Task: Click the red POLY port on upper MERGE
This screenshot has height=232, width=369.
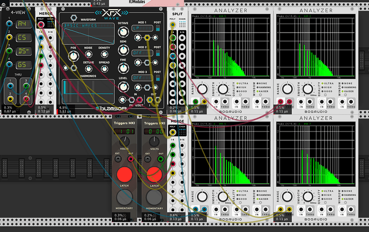Action: (41, 25)
